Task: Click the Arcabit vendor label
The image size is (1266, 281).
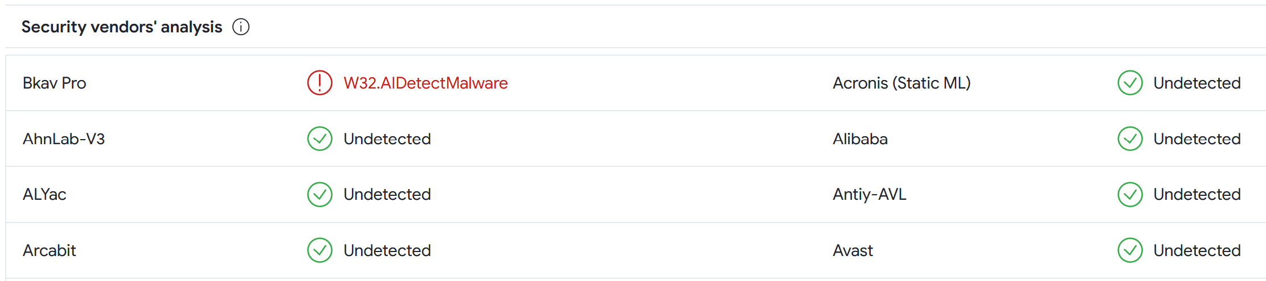Action: pos(50,250)
